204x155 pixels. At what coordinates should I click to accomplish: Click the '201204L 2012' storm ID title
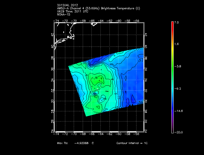tap(66, 5)
